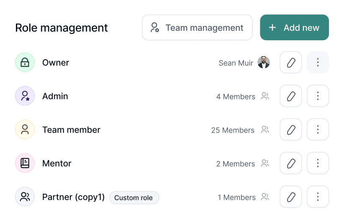The image size is (344, 223).
Task: Open the three-dot menu for Owner
Action: coord(318,62)
